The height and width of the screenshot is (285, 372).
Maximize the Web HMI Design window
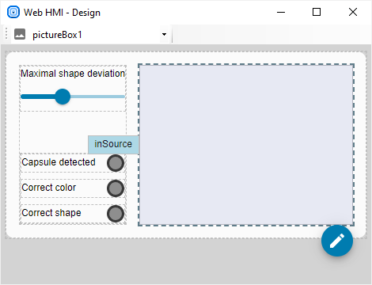[x=317, y=12]
